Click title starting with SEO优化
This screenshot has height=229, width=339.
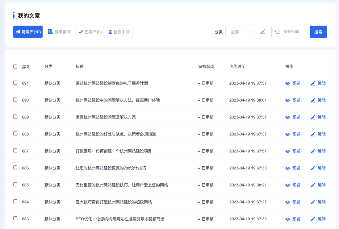[120, 219]
